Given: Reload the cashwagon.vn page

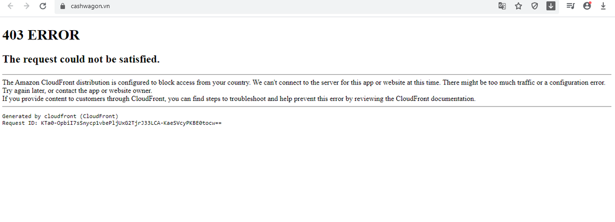Looking at the screenshot, I should coord(43,6).
